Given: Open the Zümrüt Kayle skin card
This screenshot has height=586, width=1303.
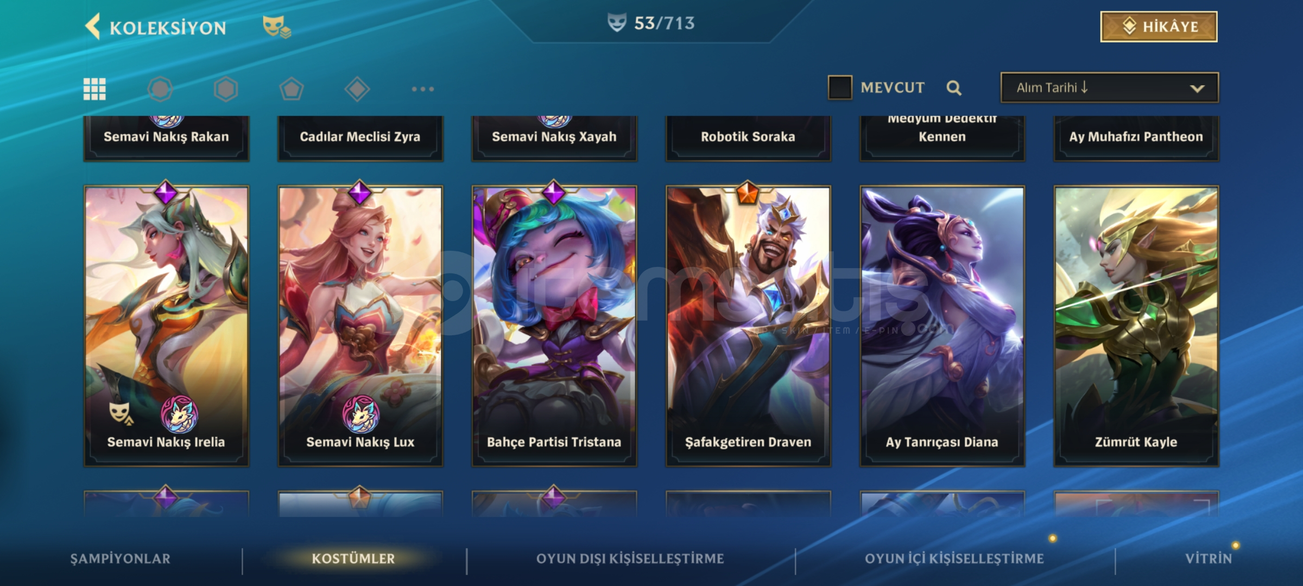Looking at the screenshot, I should pos(1136,326).
